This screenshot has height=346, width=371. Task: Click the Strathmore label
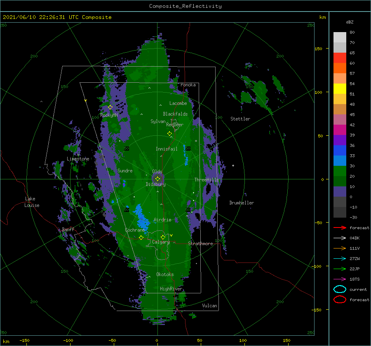click(200, 244)
